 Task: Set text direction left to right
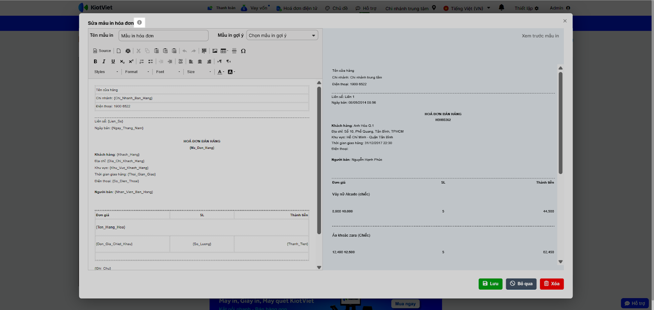(219, 62)
